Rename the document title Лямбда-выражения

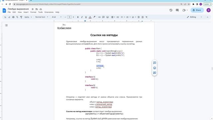tap(18, 9)
